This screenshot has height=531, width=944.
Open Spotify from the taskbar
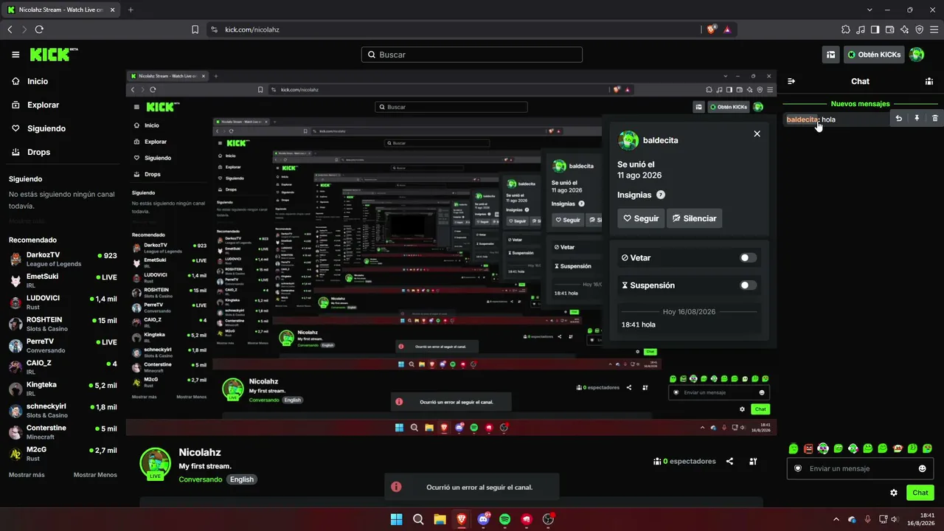[505, 519]
